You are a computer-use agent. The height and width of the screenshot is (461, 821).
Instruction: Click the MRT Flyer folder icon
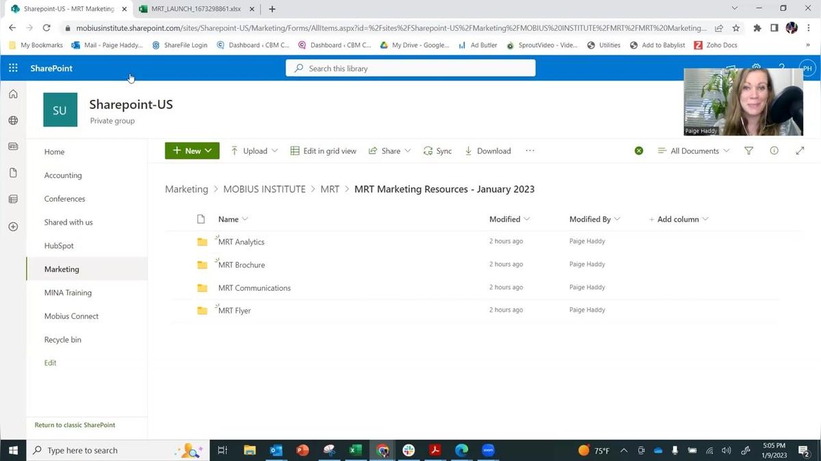coord(202,311)
